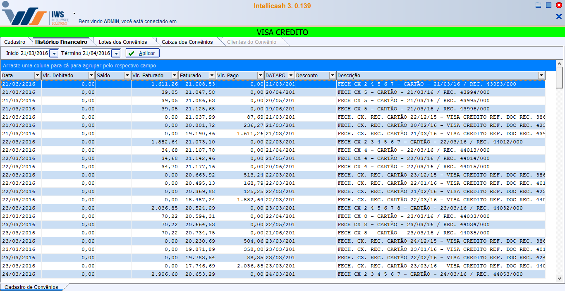The image size is (565, 291).
Task: Open the Vlr. Faturado column filter dropdown
Action: click(x=175, y=75)
